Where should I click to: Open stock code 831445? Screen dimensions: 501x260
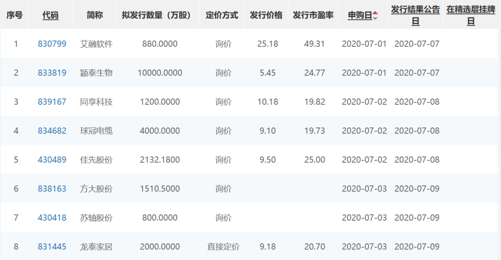[52, 247]
